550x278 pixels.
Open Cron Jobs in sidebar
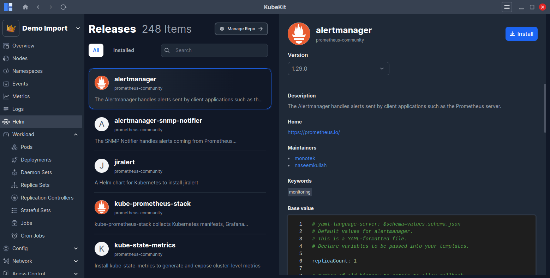[x=32, y=236]
